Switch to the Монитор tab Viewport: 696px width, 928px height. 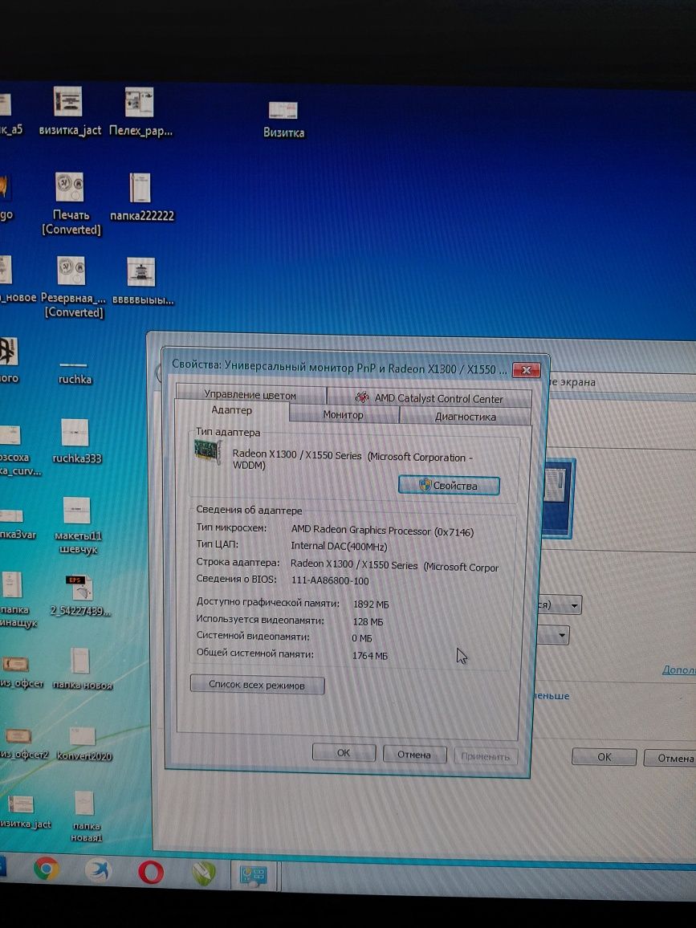(x=344, y=415)
